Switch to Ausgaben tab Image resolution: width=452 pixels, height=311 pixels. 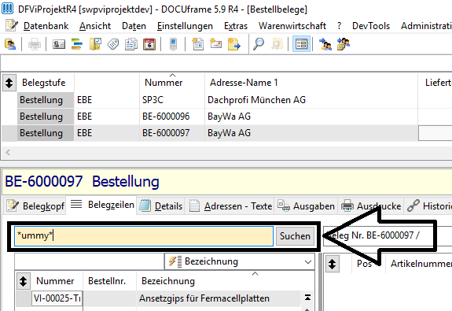306,205
